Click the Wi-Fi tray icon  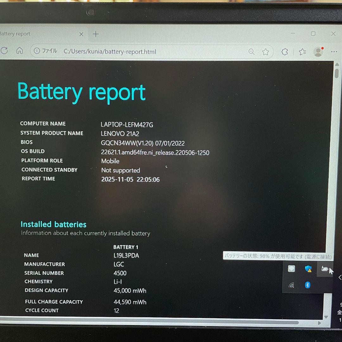tap(291, 285)
